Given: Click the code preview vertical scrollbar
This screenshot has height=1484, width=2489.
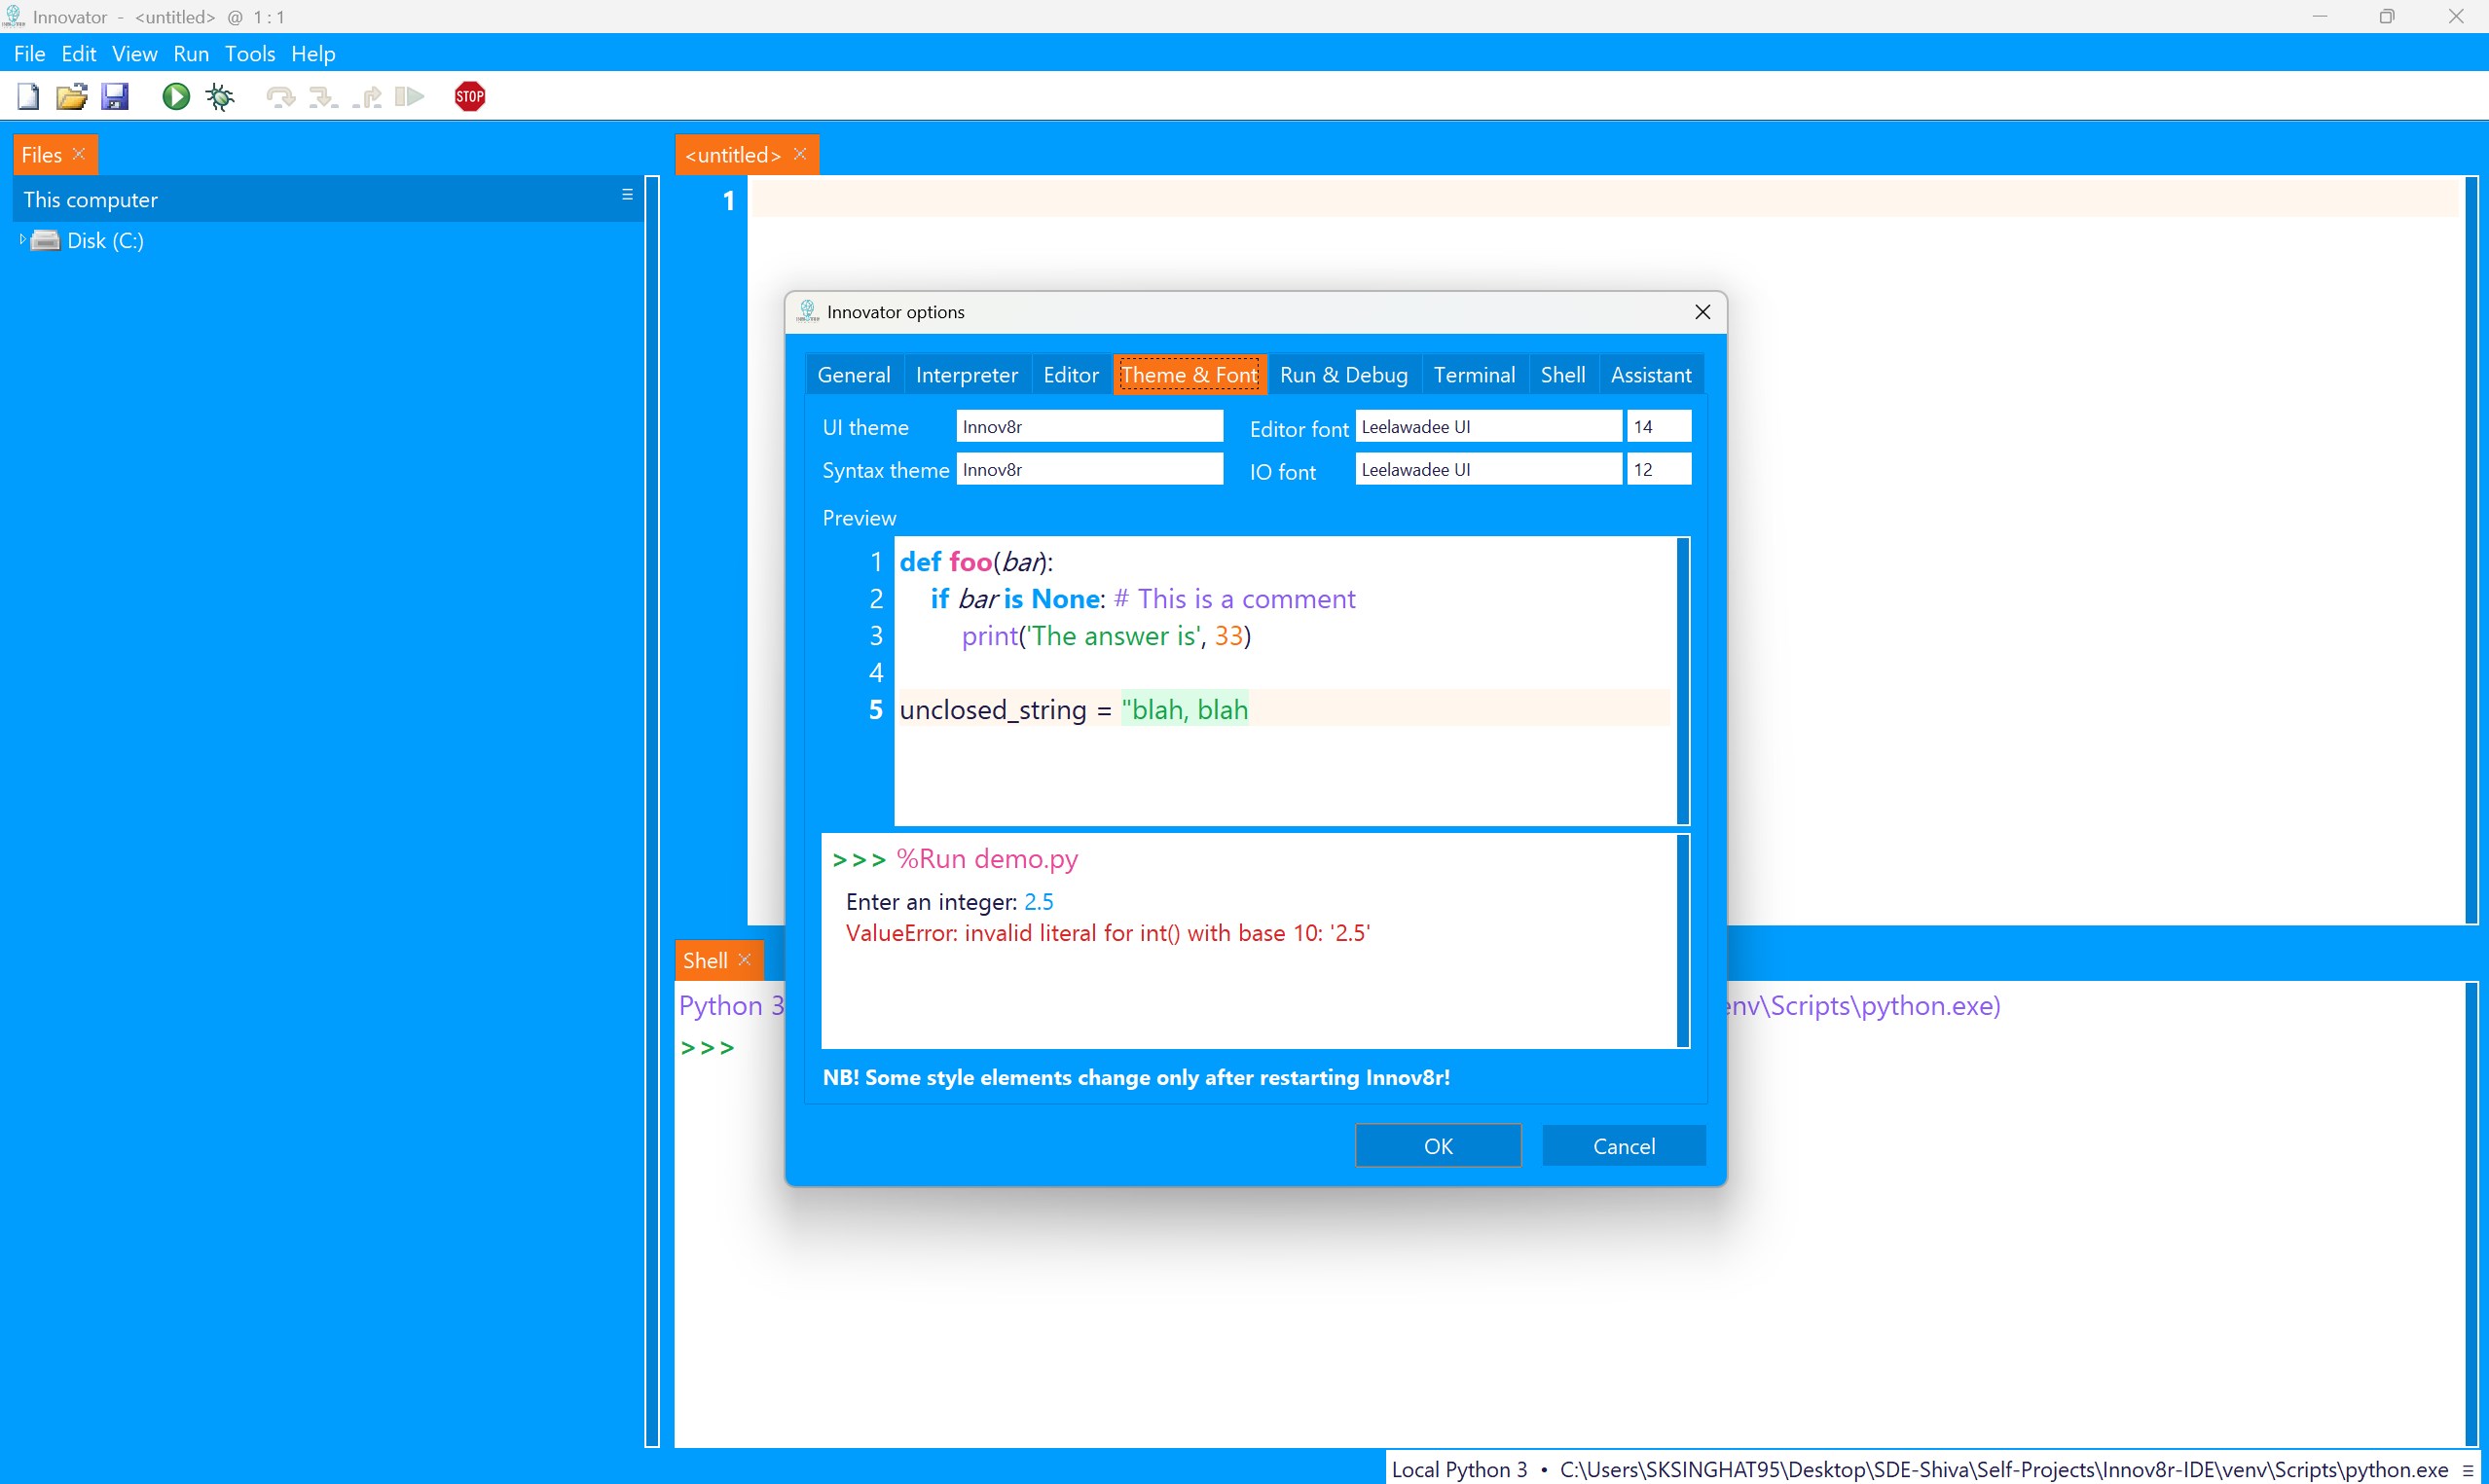Looking at the screenshot, I should coord(1683,681).
